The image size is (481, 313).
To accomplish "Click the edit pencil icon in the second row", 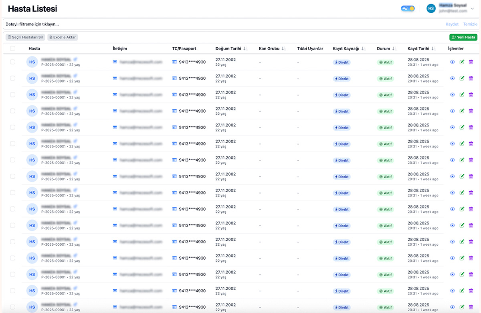I will 462,78.
